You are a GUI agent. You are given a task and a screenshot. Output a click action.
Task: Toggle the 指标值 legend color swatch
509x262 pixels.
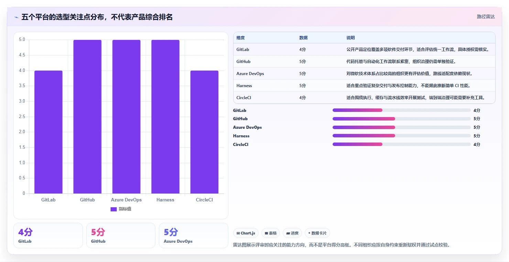coord(113,209)
